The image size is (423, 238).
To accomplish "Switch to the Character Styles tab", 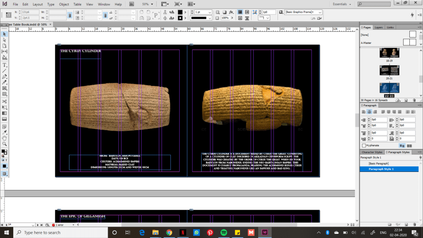I will tap(372, 152).
